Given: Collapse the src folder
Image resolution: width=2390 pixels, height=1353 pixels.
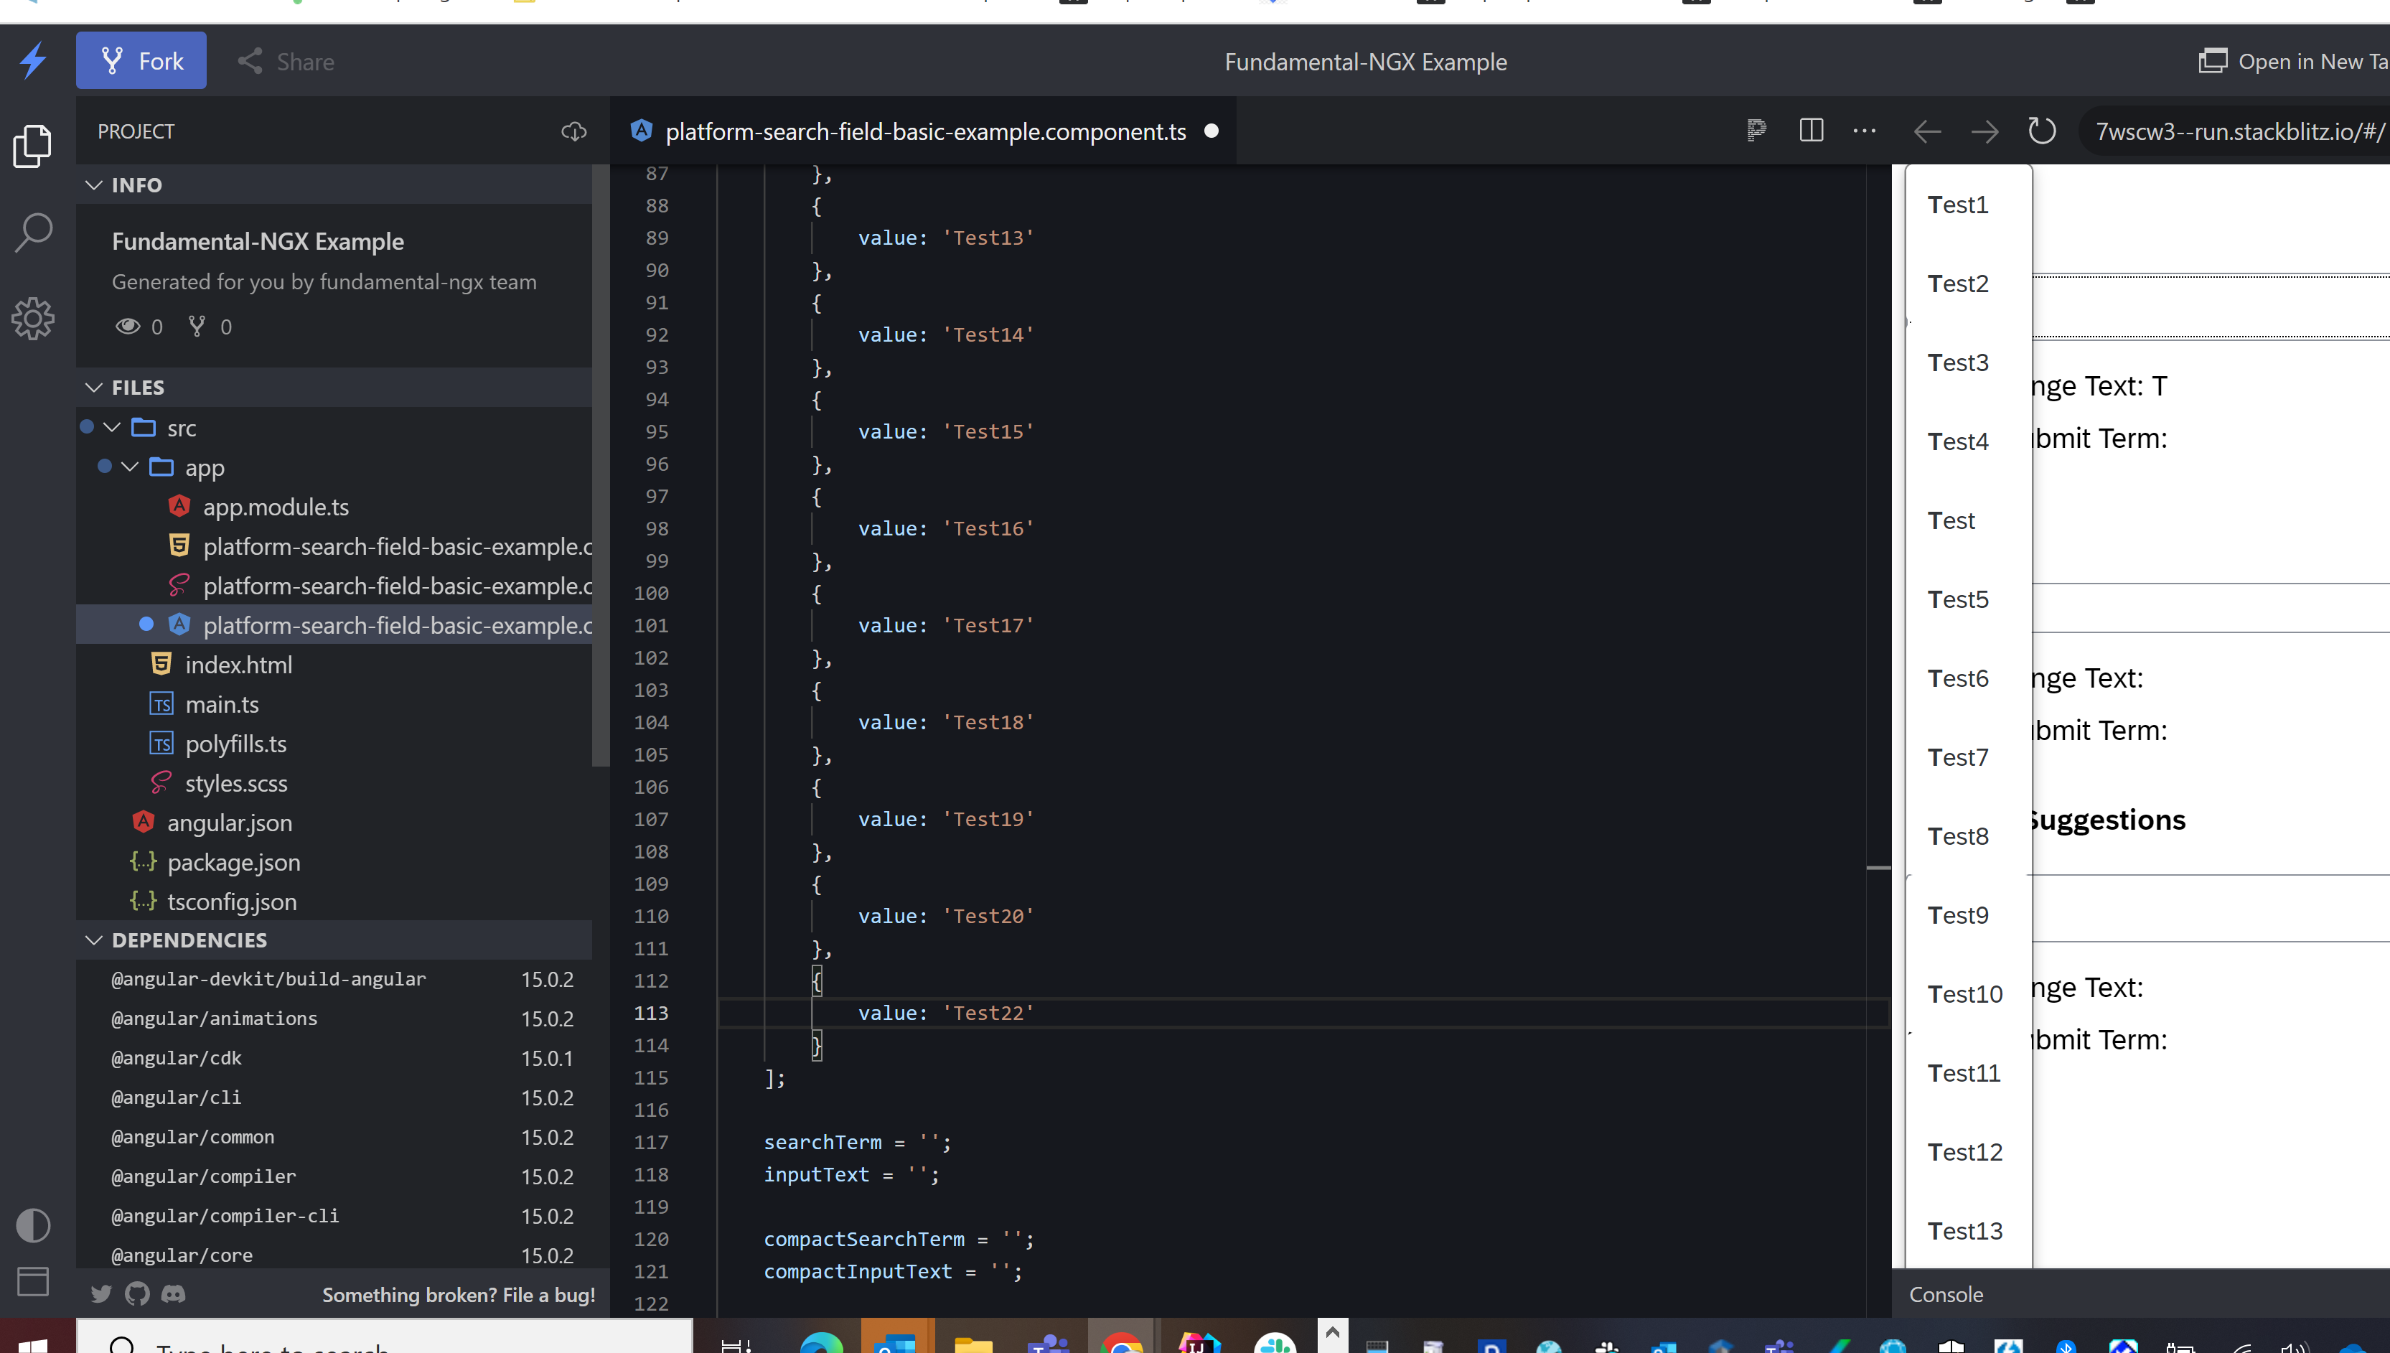Looking at the screenshot, I should [111, 428].
